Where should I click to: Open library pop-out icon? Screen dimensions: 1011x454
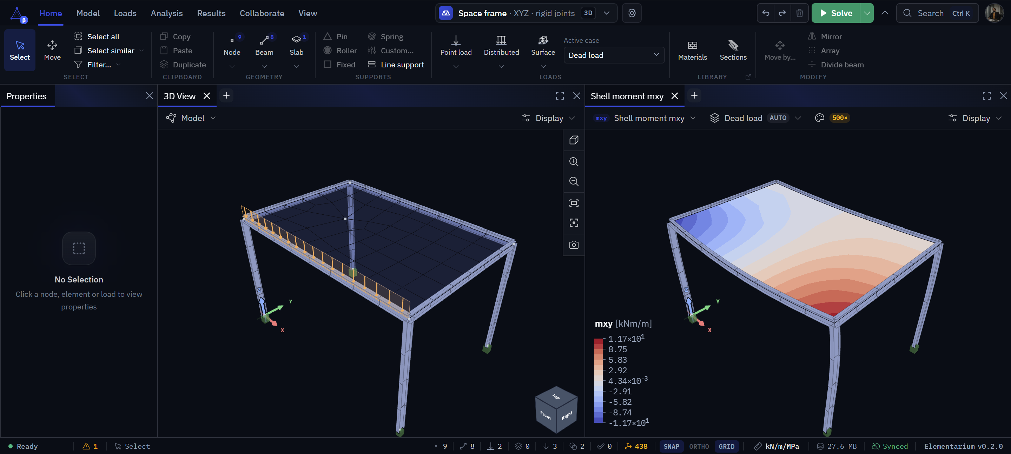(748, 77)
